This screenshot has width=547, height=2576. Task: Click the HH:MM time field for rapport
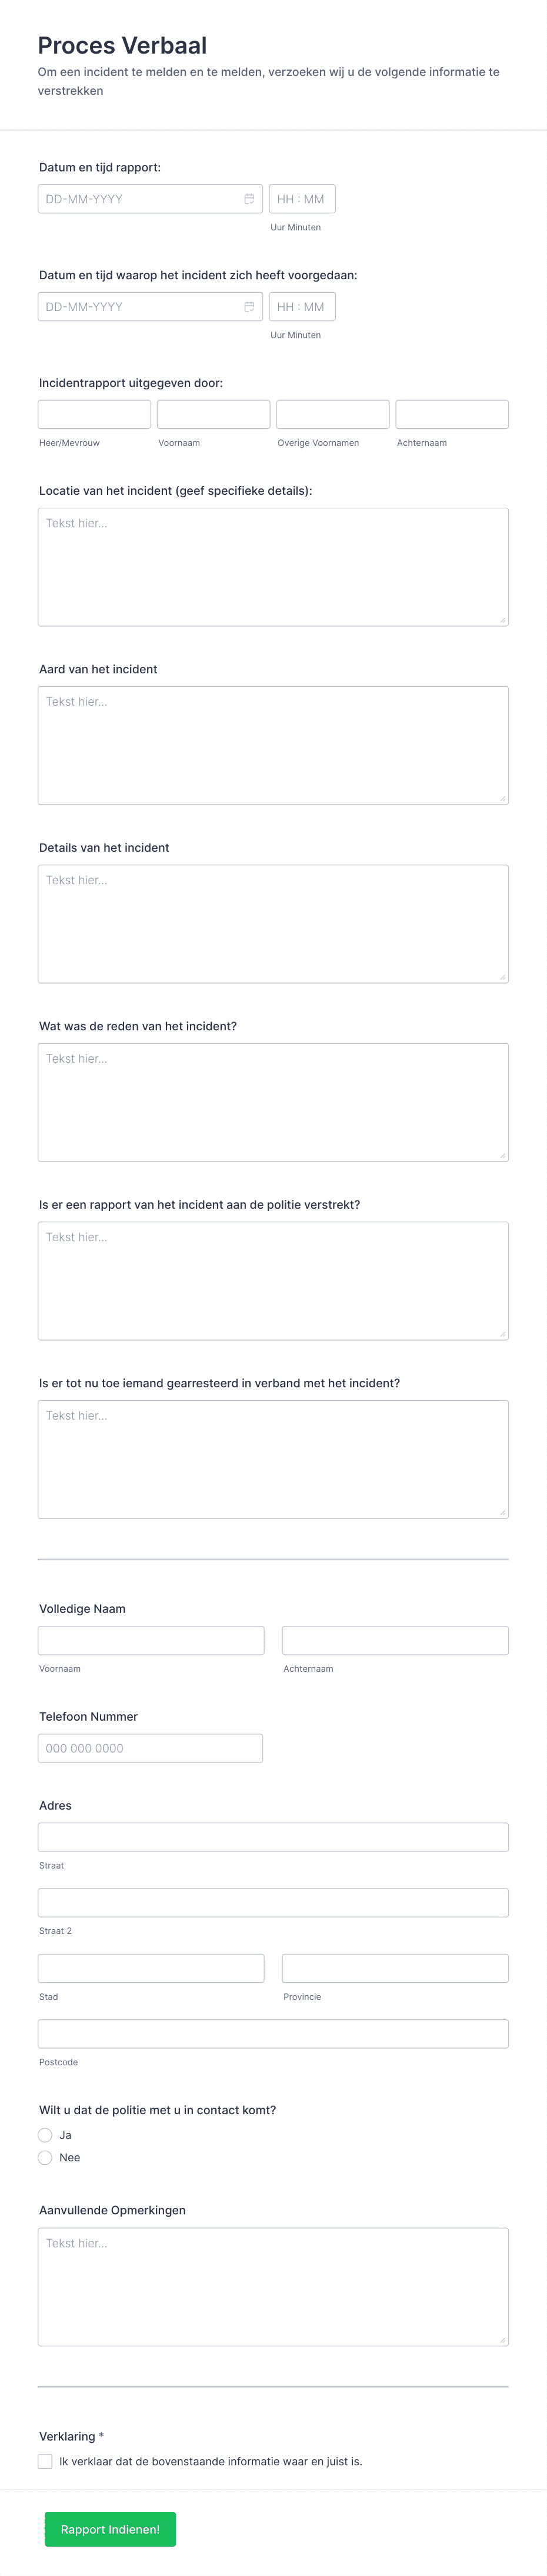click(x=302, y=199)
